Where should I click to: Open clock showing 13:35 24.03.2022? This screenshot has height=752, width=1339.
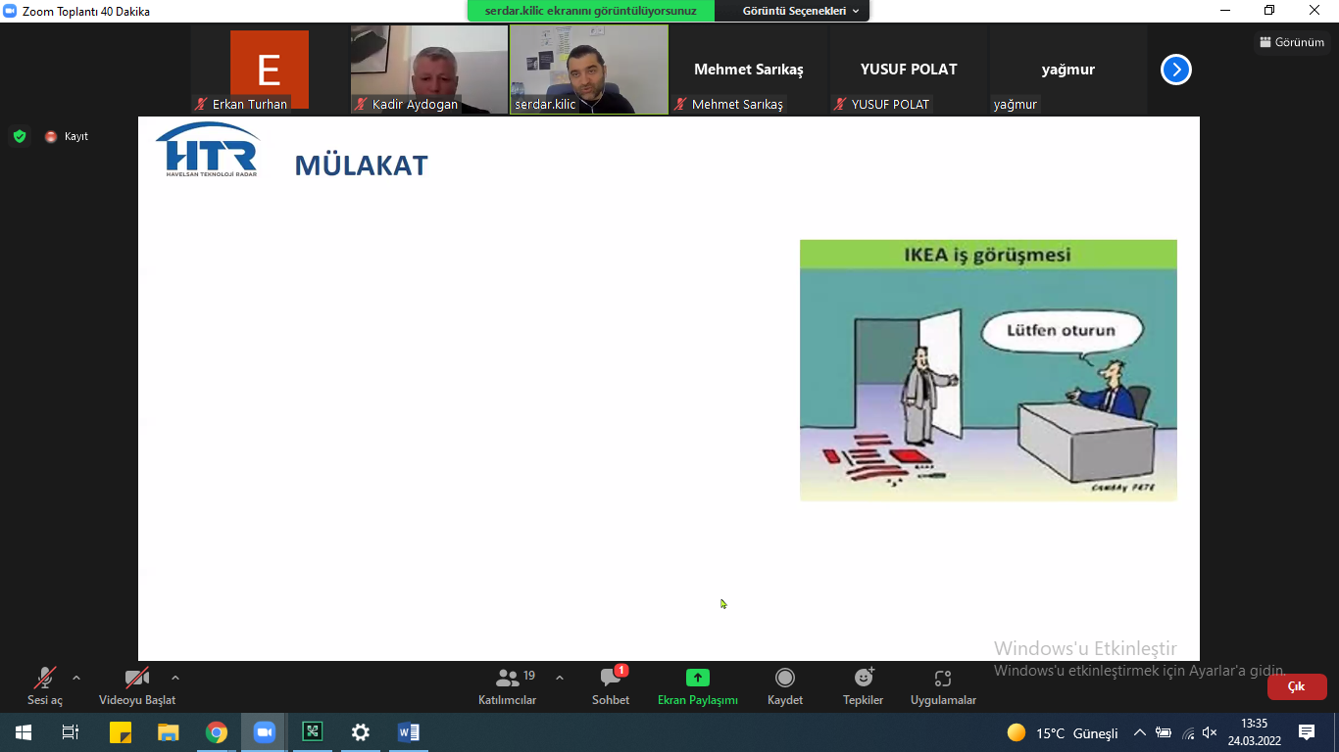[1254, 732]
